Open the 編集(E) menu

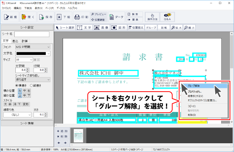click(x=18, y=8)
